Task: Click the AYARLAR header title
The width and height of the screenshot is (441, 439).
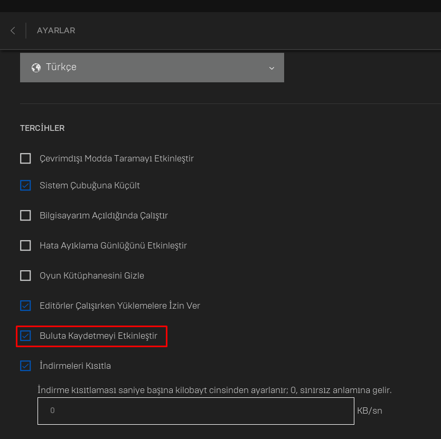Action: pos(56,31)
